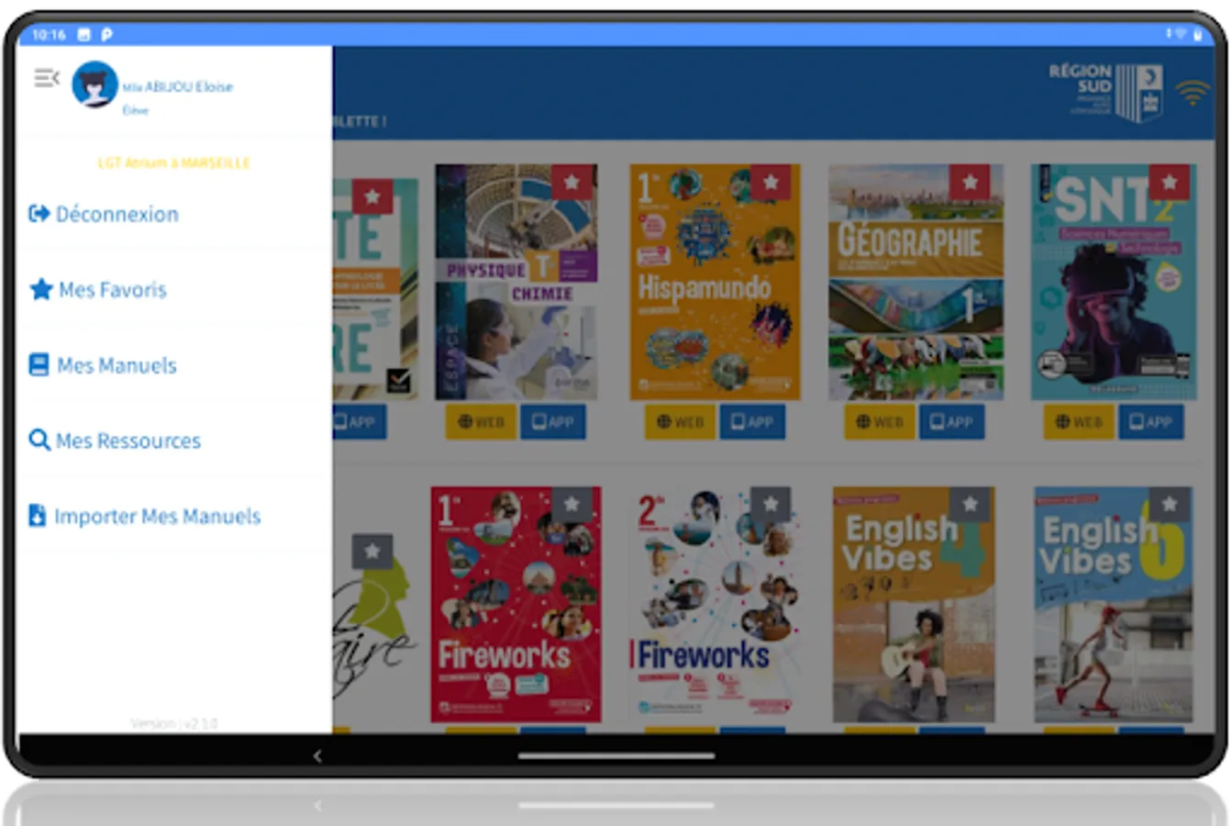Screen dimensions: 1232x826
Task: Open SNT in WEB mode
Action: point(1078,421)
